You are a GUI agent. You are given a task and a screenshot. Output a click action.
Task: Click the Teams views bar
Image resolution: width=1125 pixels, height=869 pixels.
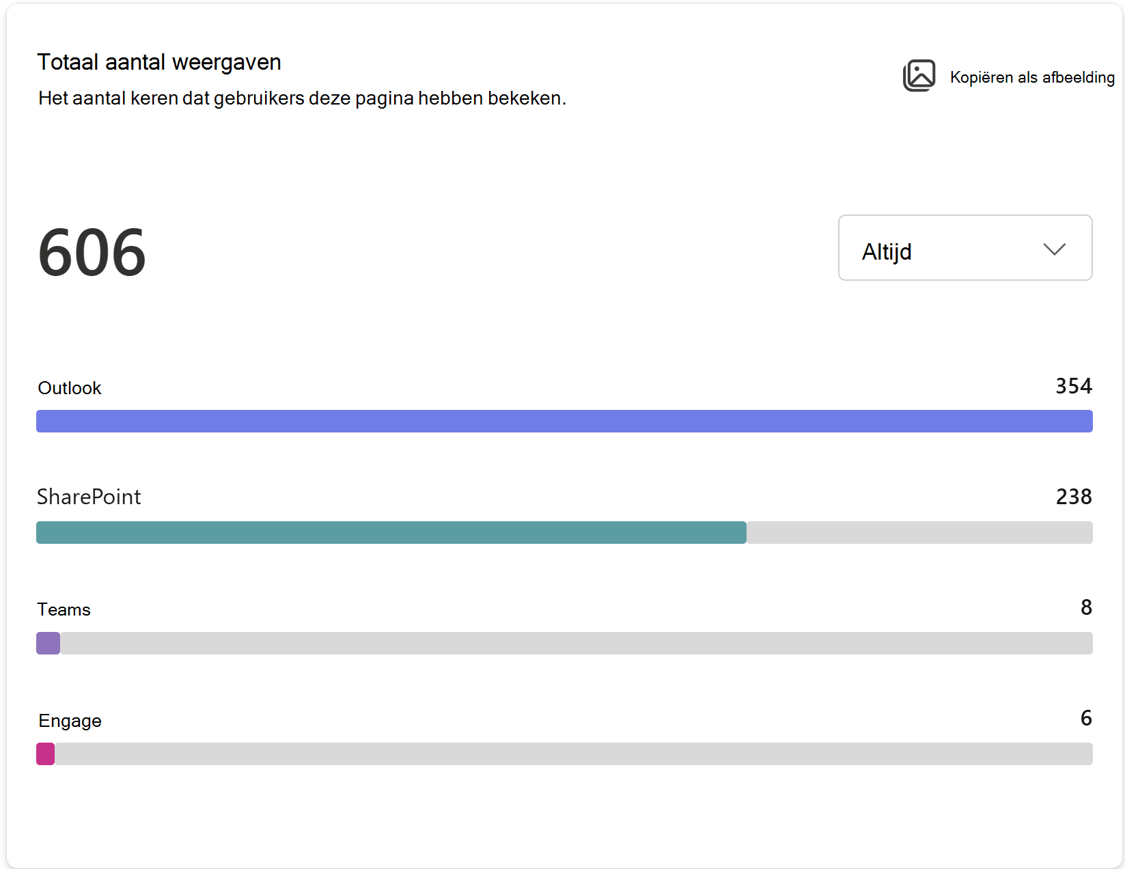(564, 643)
